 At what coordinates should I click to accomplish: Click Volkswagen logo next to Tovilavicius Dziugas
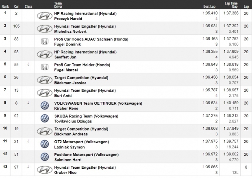(44, 119)
